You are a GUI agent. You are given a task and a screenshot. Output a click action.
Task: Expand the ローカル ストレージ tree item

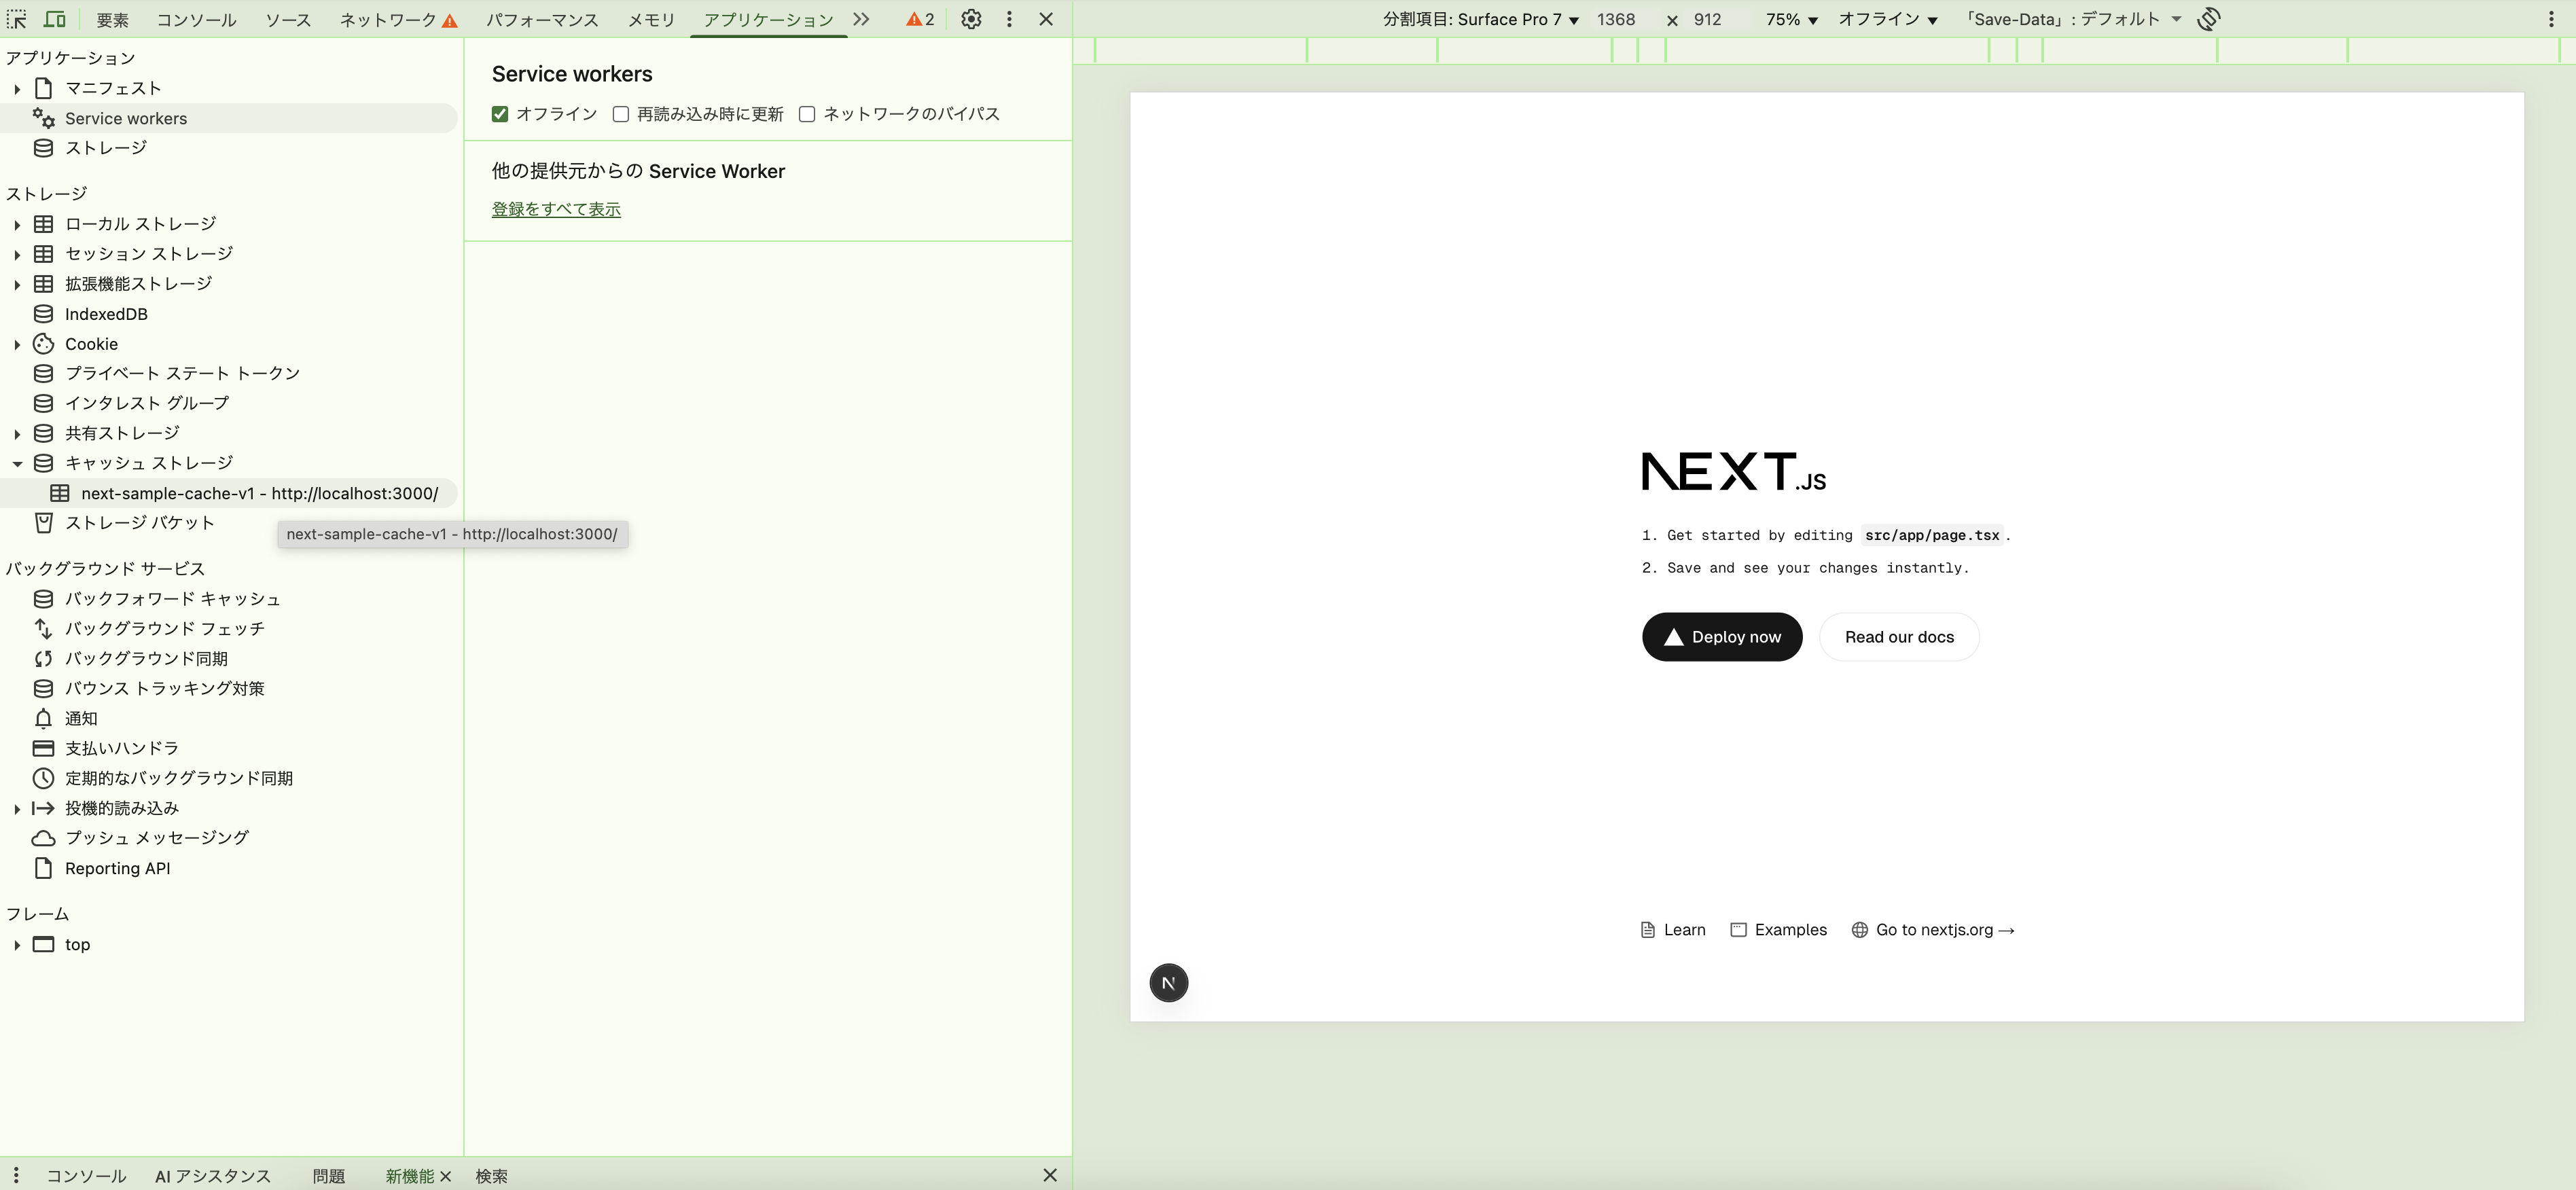point(17,224)
